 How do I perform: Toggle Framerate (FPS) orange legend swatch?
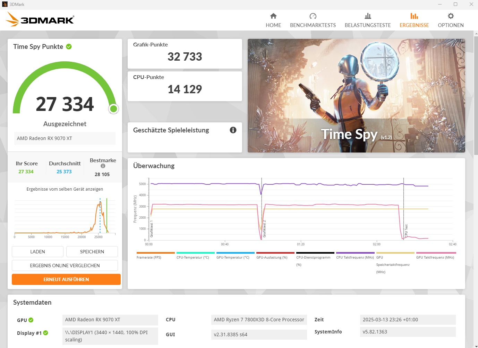[x=156, y=253]
